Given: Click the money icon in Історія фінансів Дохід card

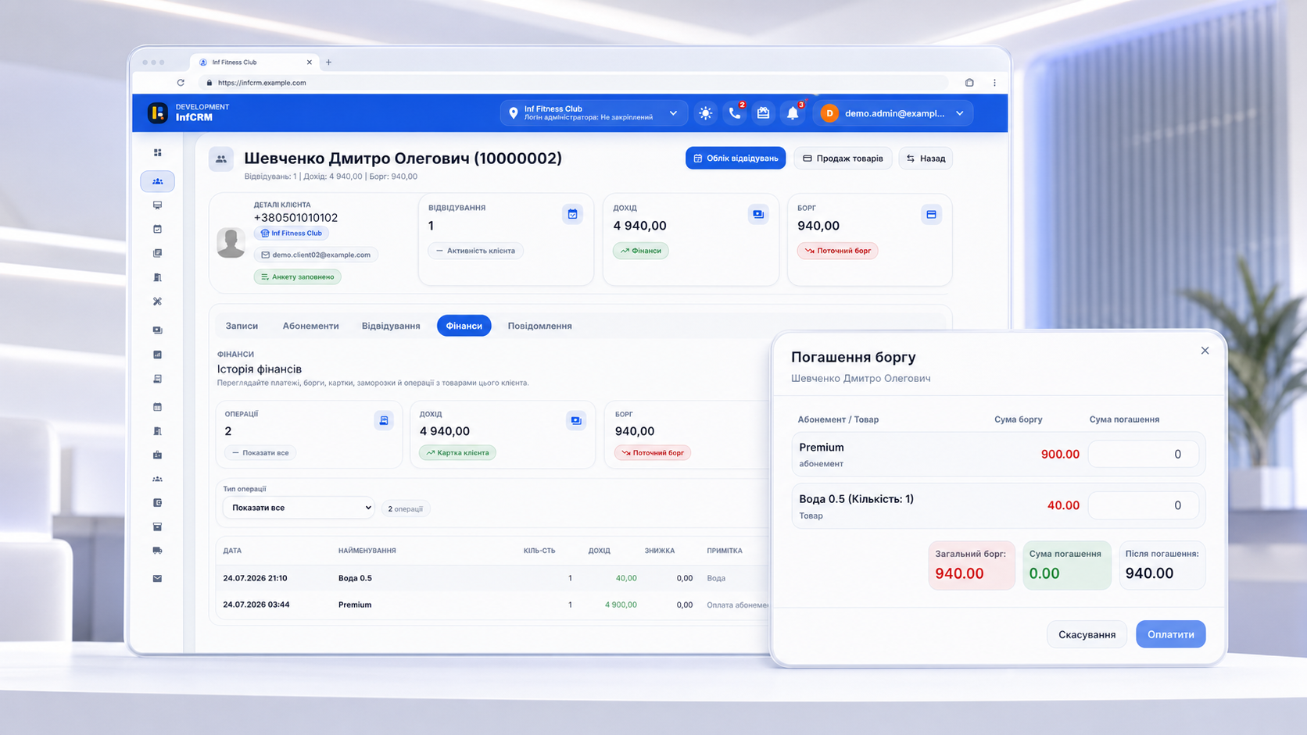Looking at the screenshot, I should click(576, 420).
